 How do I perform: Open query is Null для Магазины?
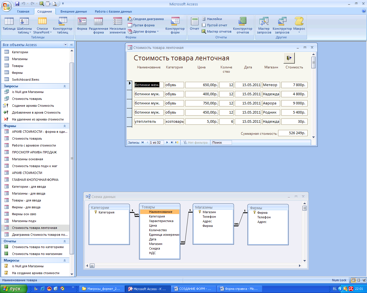pos(35,92)
